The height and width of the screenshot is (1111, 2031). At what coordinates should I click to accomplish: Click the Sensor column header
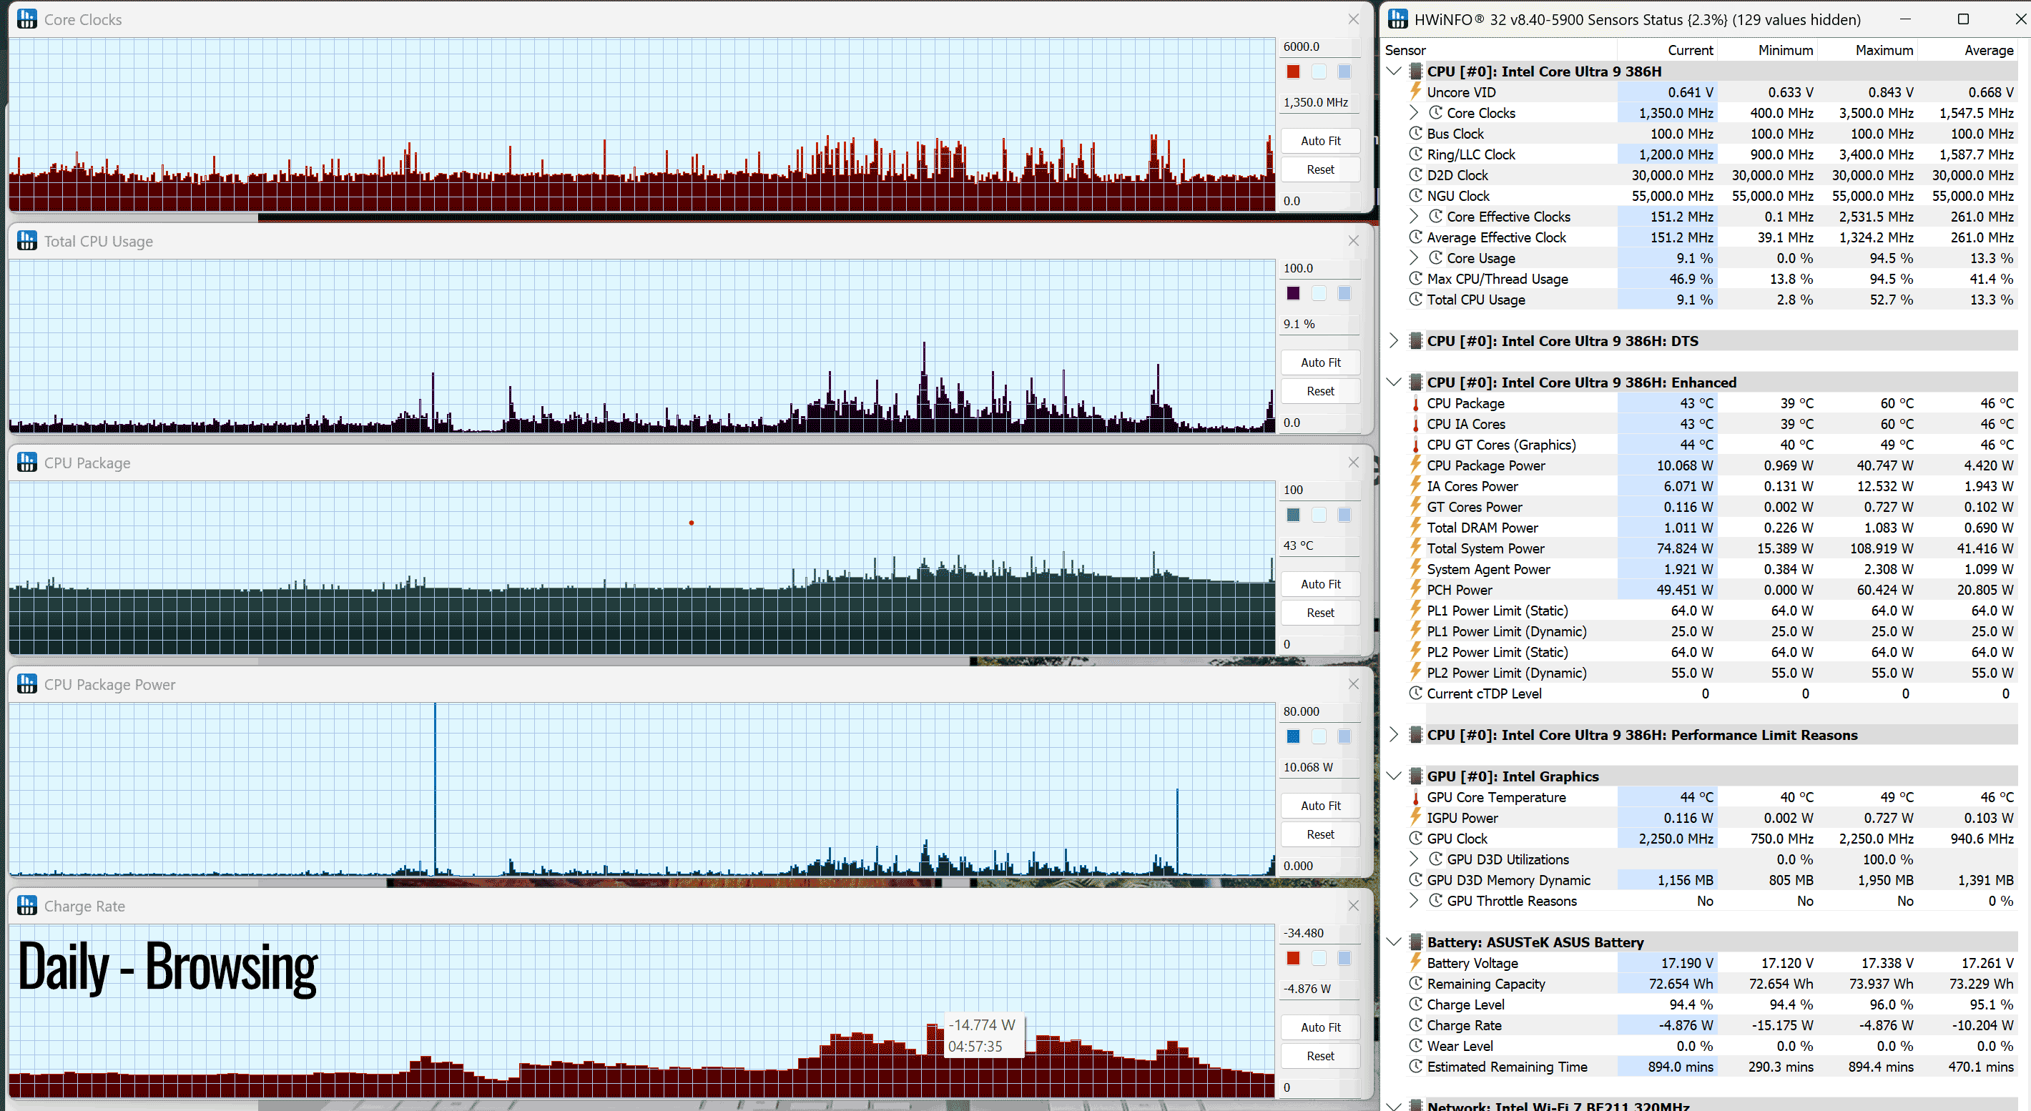1405,51
